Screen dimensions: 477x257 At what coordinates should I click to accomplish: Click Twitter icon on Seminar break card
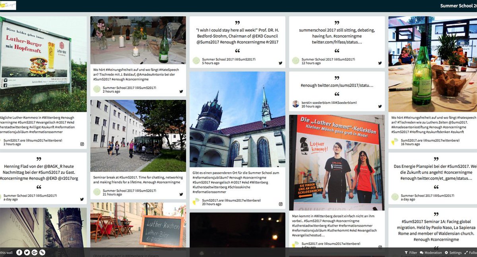coord(181,194)
